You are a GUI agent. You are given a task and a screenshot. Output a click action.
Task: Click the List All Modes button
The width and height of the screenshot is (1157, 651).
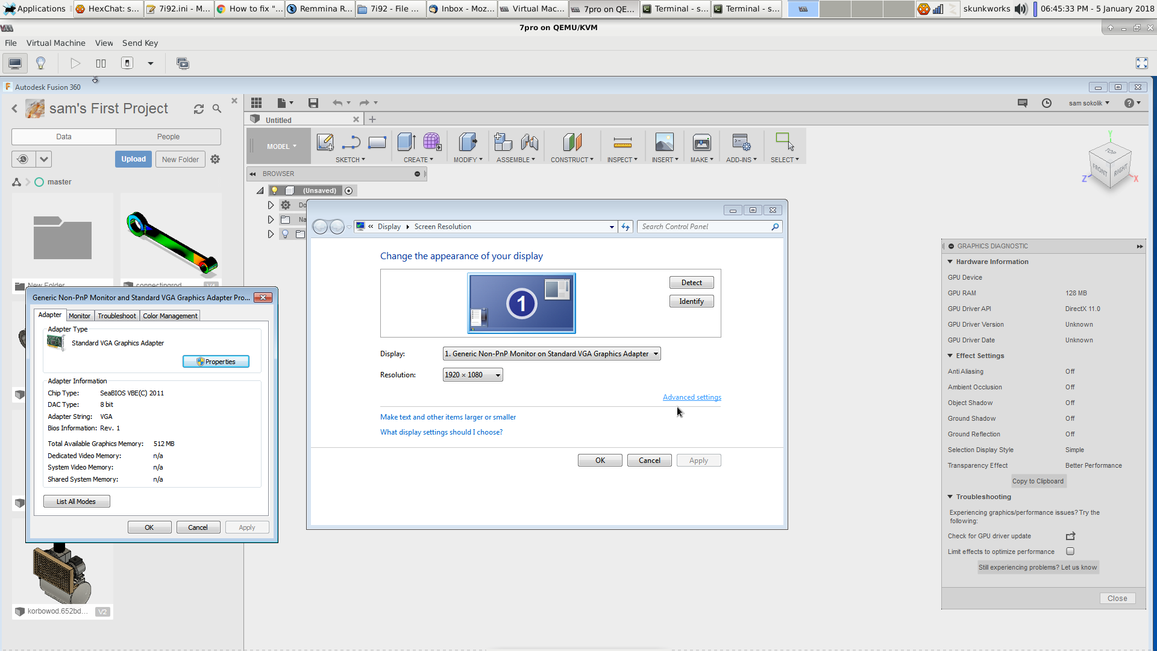point(77,502)
